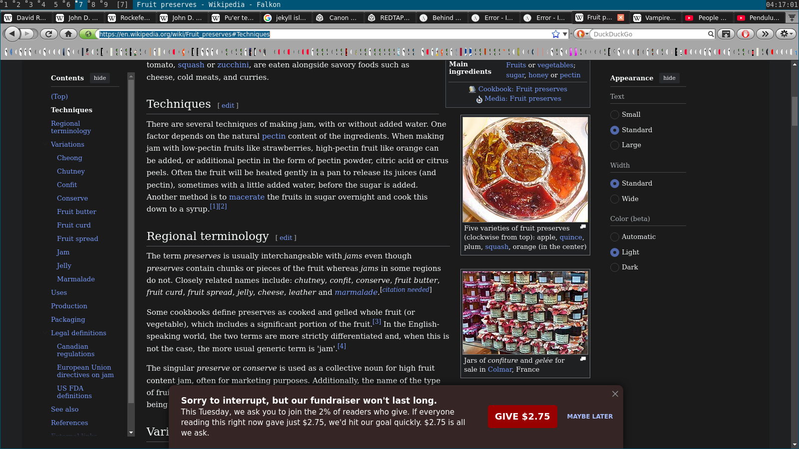Select Dark color mode
799x449 pixels.
[x=615, y=267]
